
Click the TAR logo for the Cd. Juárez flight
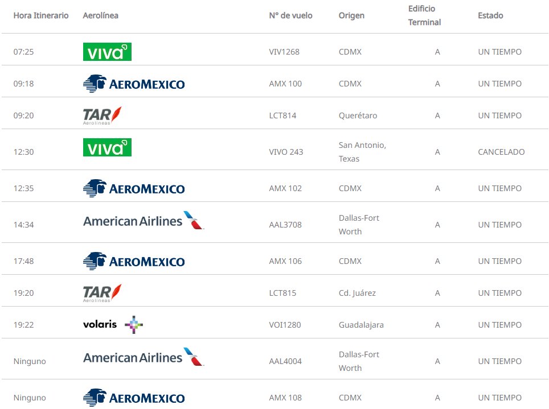[102, 293]
